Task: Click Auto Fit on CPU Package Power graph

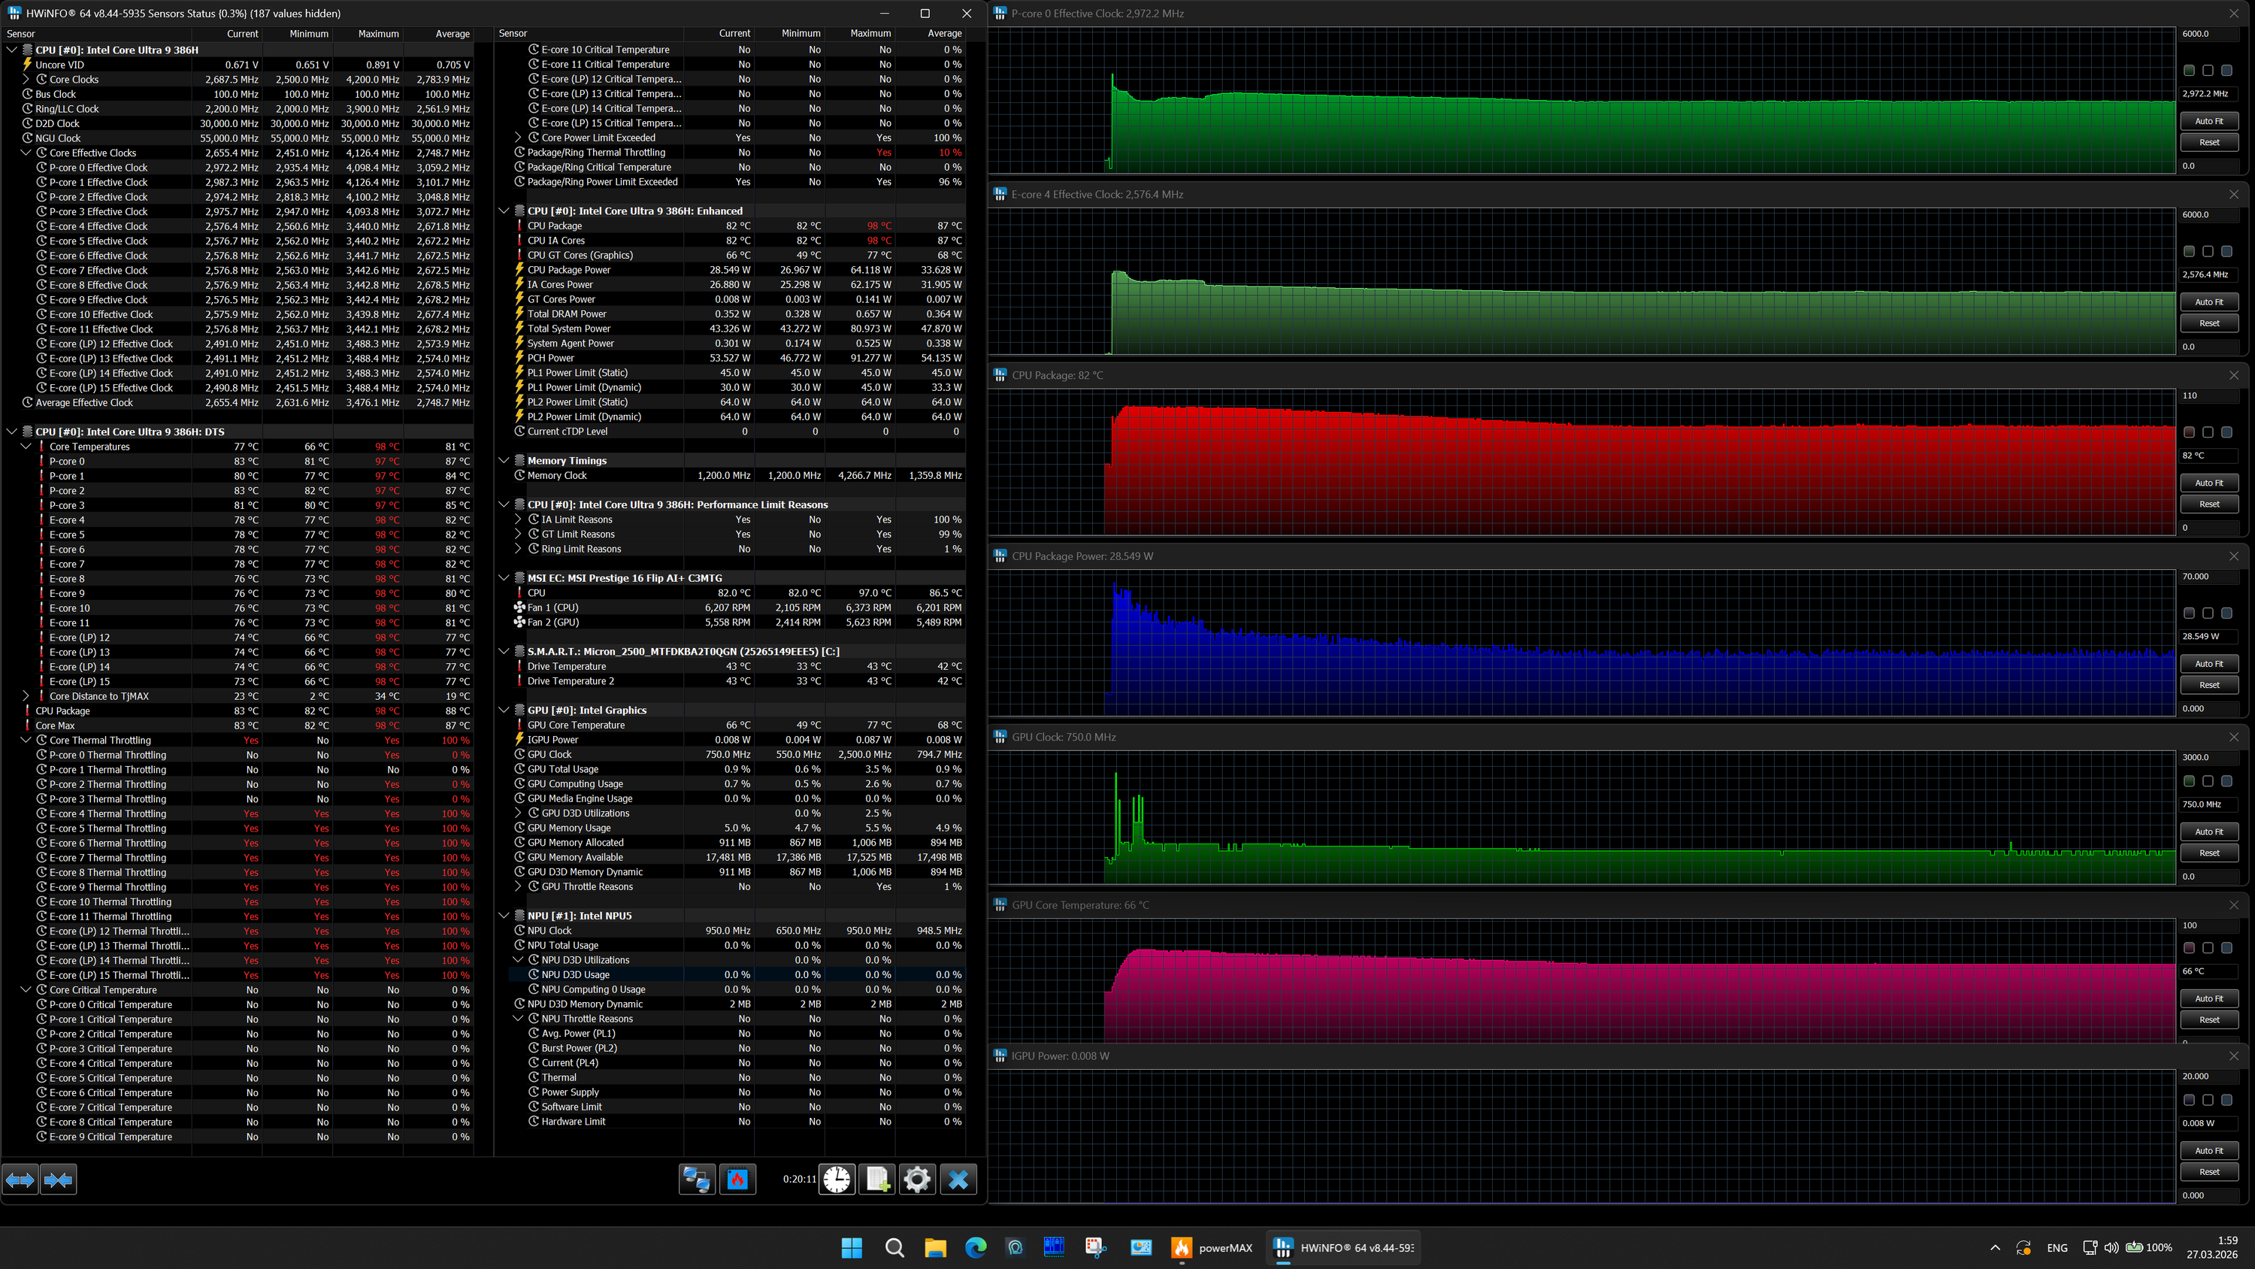Action: (2208, 664)
